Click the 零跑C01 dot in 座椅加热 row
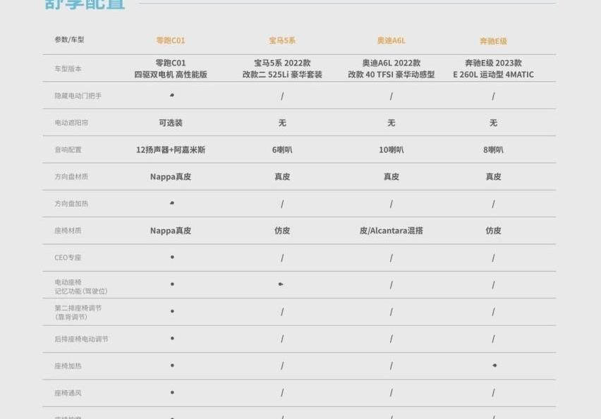Screen dimensions: 601x419 coord(172,365)
